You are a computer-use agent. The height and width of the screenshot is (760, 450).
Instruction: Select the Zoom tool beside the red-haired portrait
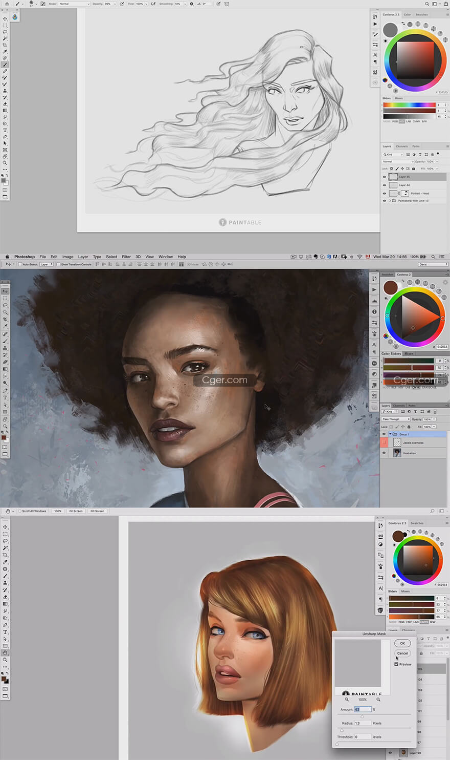click(x=5, y=660)
